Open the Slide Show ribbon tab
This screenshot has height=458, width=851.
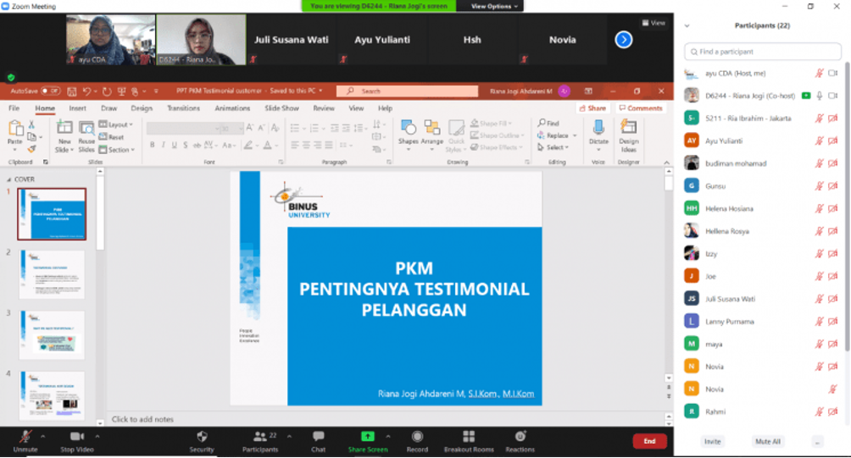[x=281, y=108]
